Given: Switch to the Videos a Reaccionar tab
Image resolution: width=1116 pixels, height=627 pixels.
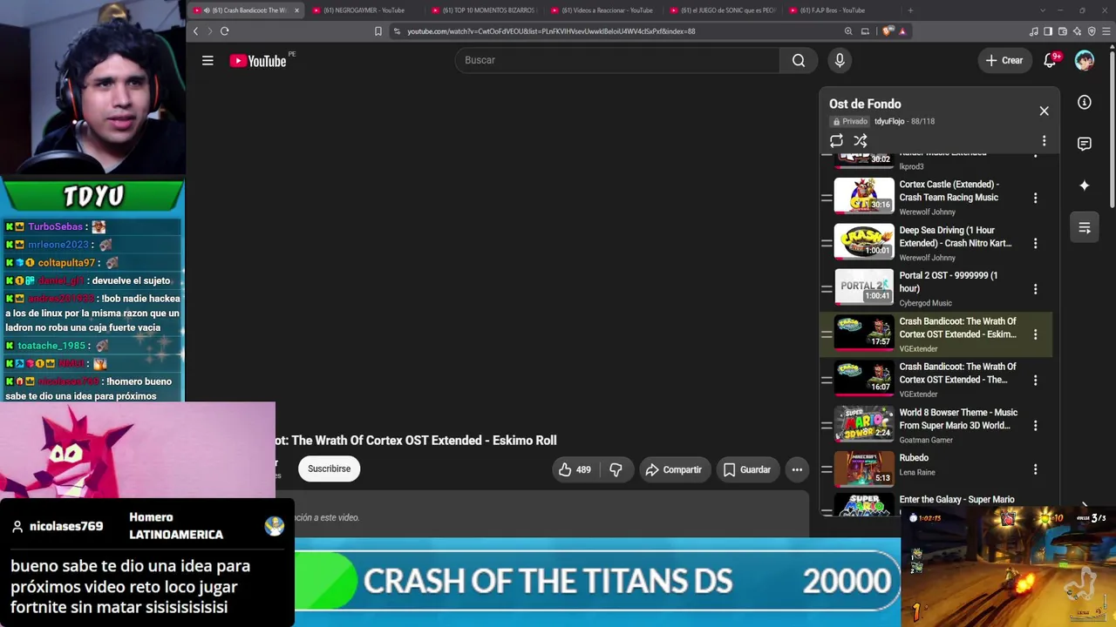Looking at the screenshot, I should pyautogui.click(x=602, y=10).
